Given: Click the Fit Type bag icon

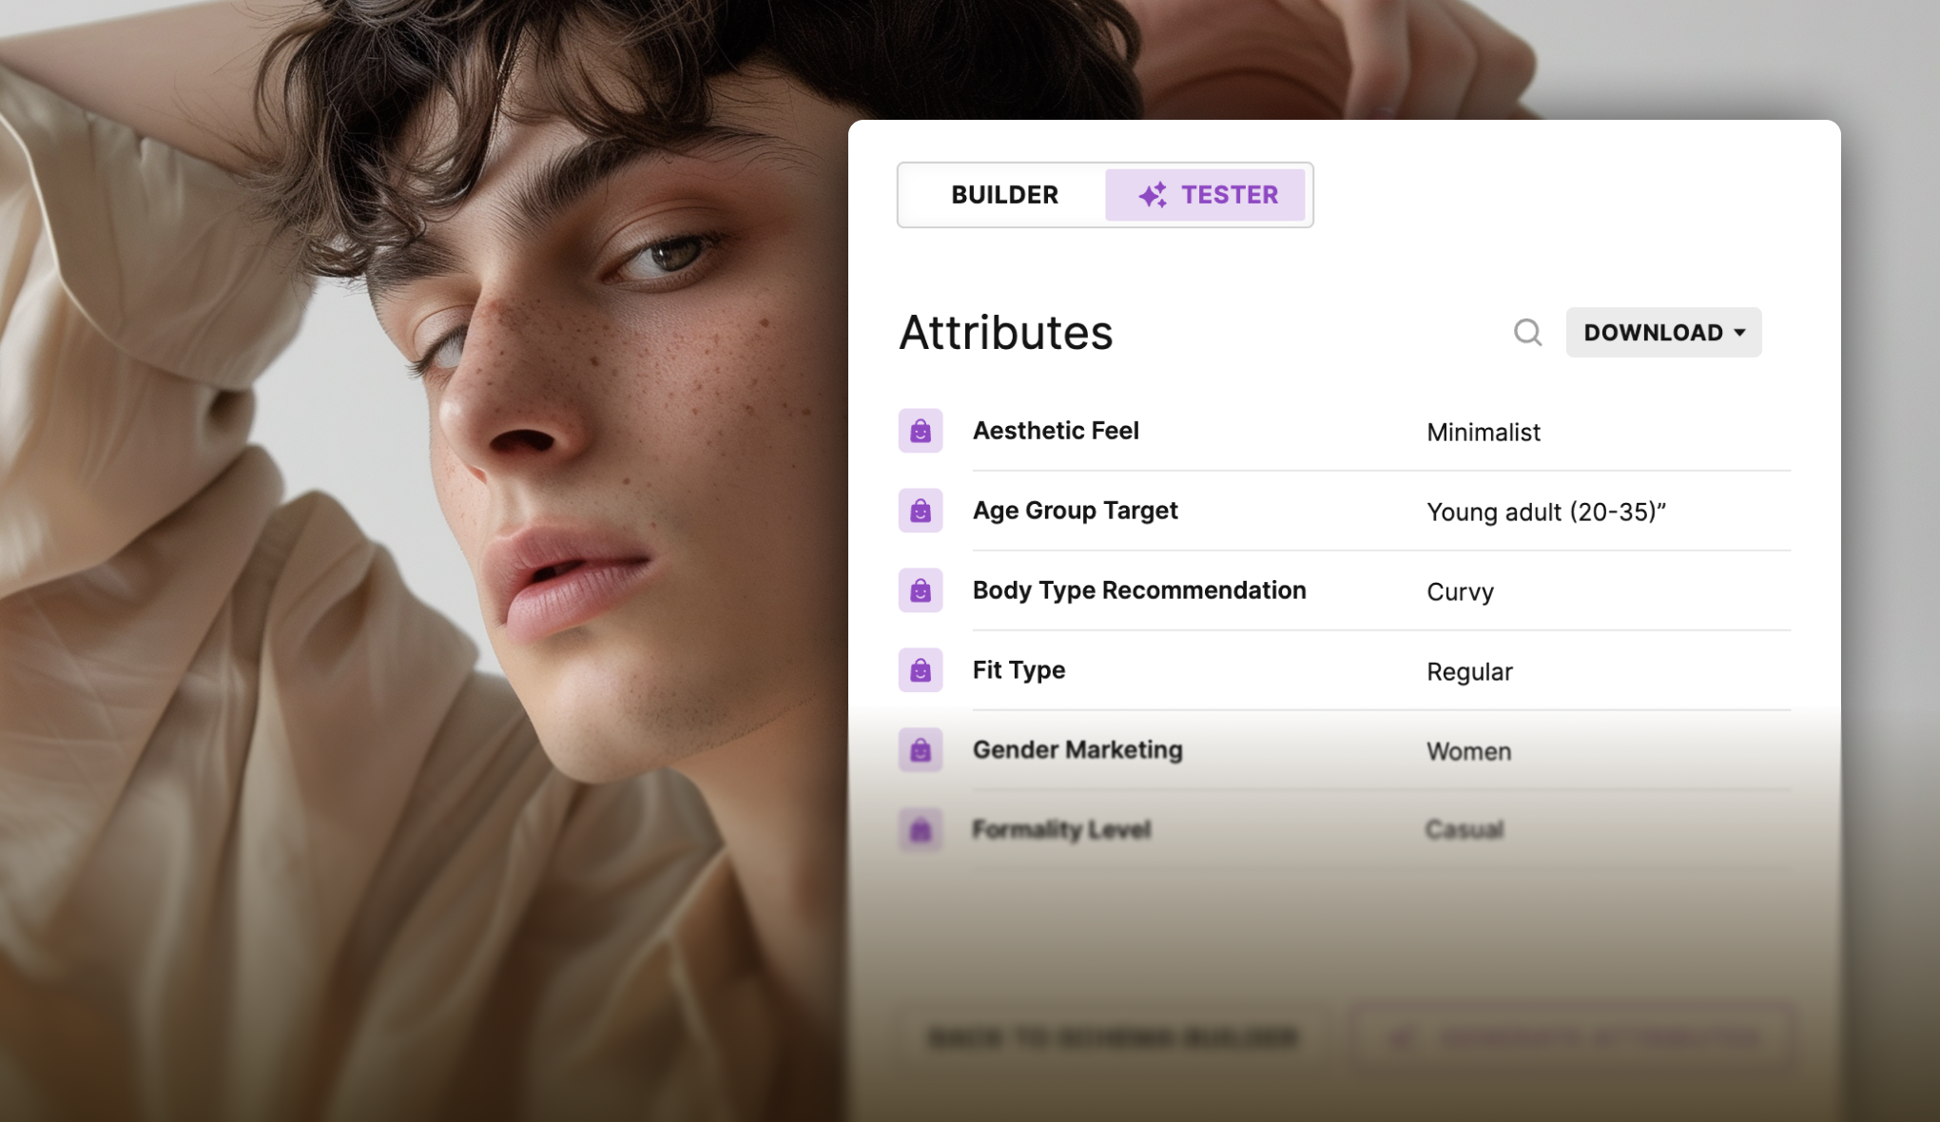Looking at the screenshot, I should 921,670.
